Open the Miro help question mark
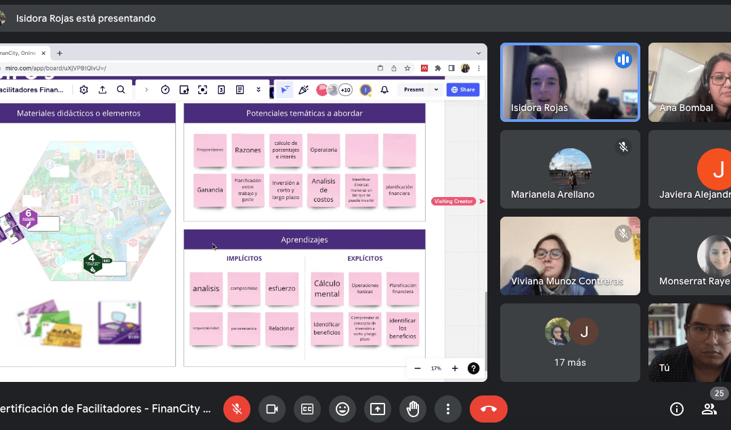The width and height of the screenshot is (731, 430). pos(474,368)
